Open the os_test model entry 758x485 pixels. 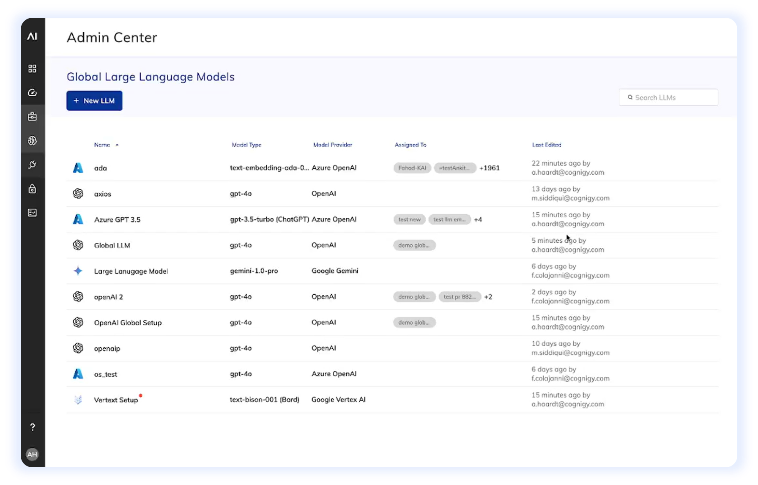tap(105, 374)
